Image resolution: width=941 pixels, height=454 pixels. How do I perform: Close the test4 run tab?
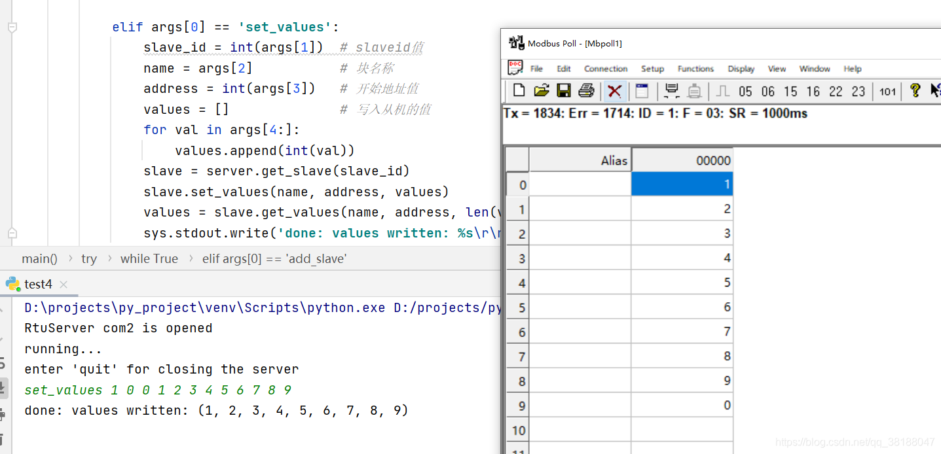click(x=64, y=285)
